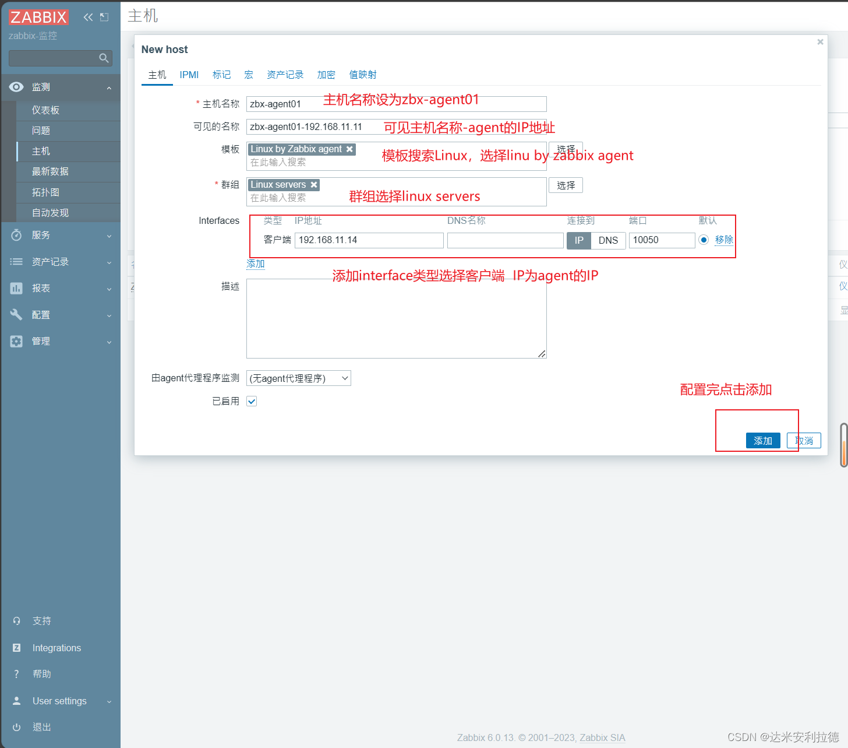The width and height of the screenshot is (848, 748).
Task: Select the default interface radio button
Action: coord(704,240)
